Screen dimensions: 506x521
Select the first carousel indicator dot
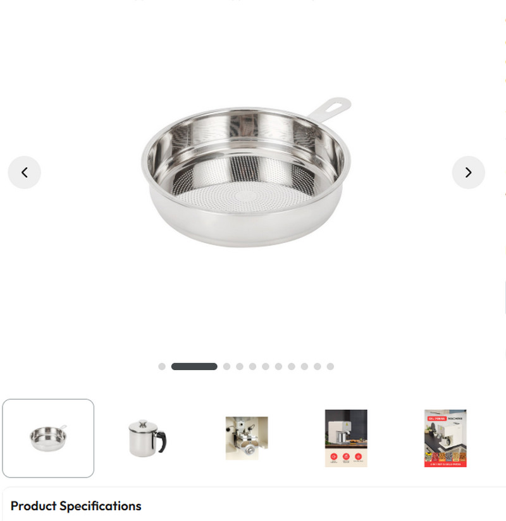[x=162, y=366]
